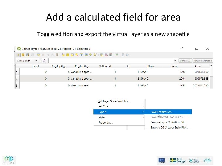
Task: Click the Select all features icon
Action: (x=68, y=55)
